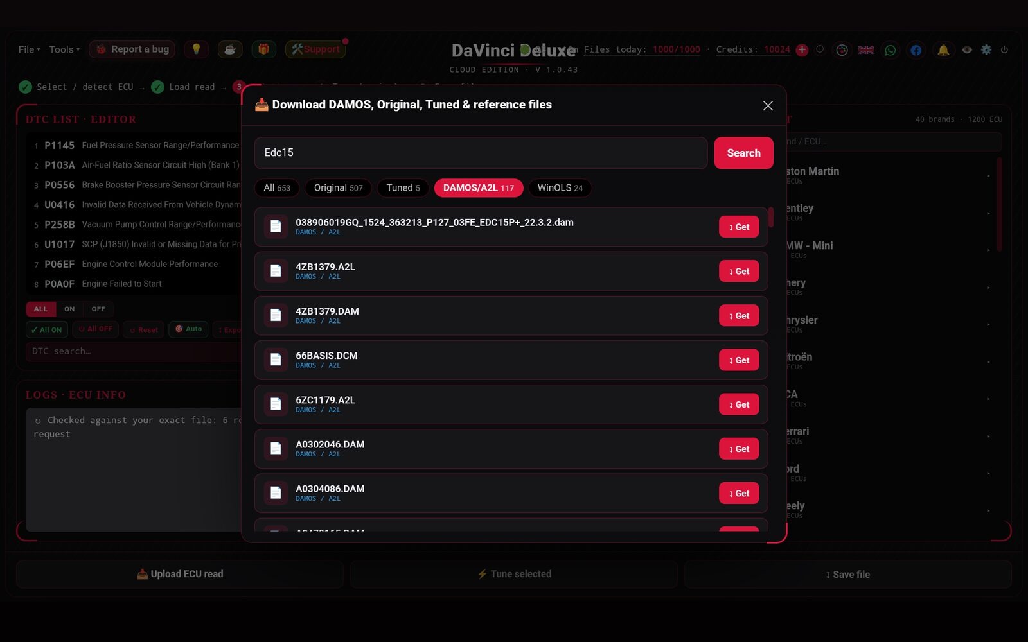
Task: Click the file search field containing Edc15
Action: (481, 153)
